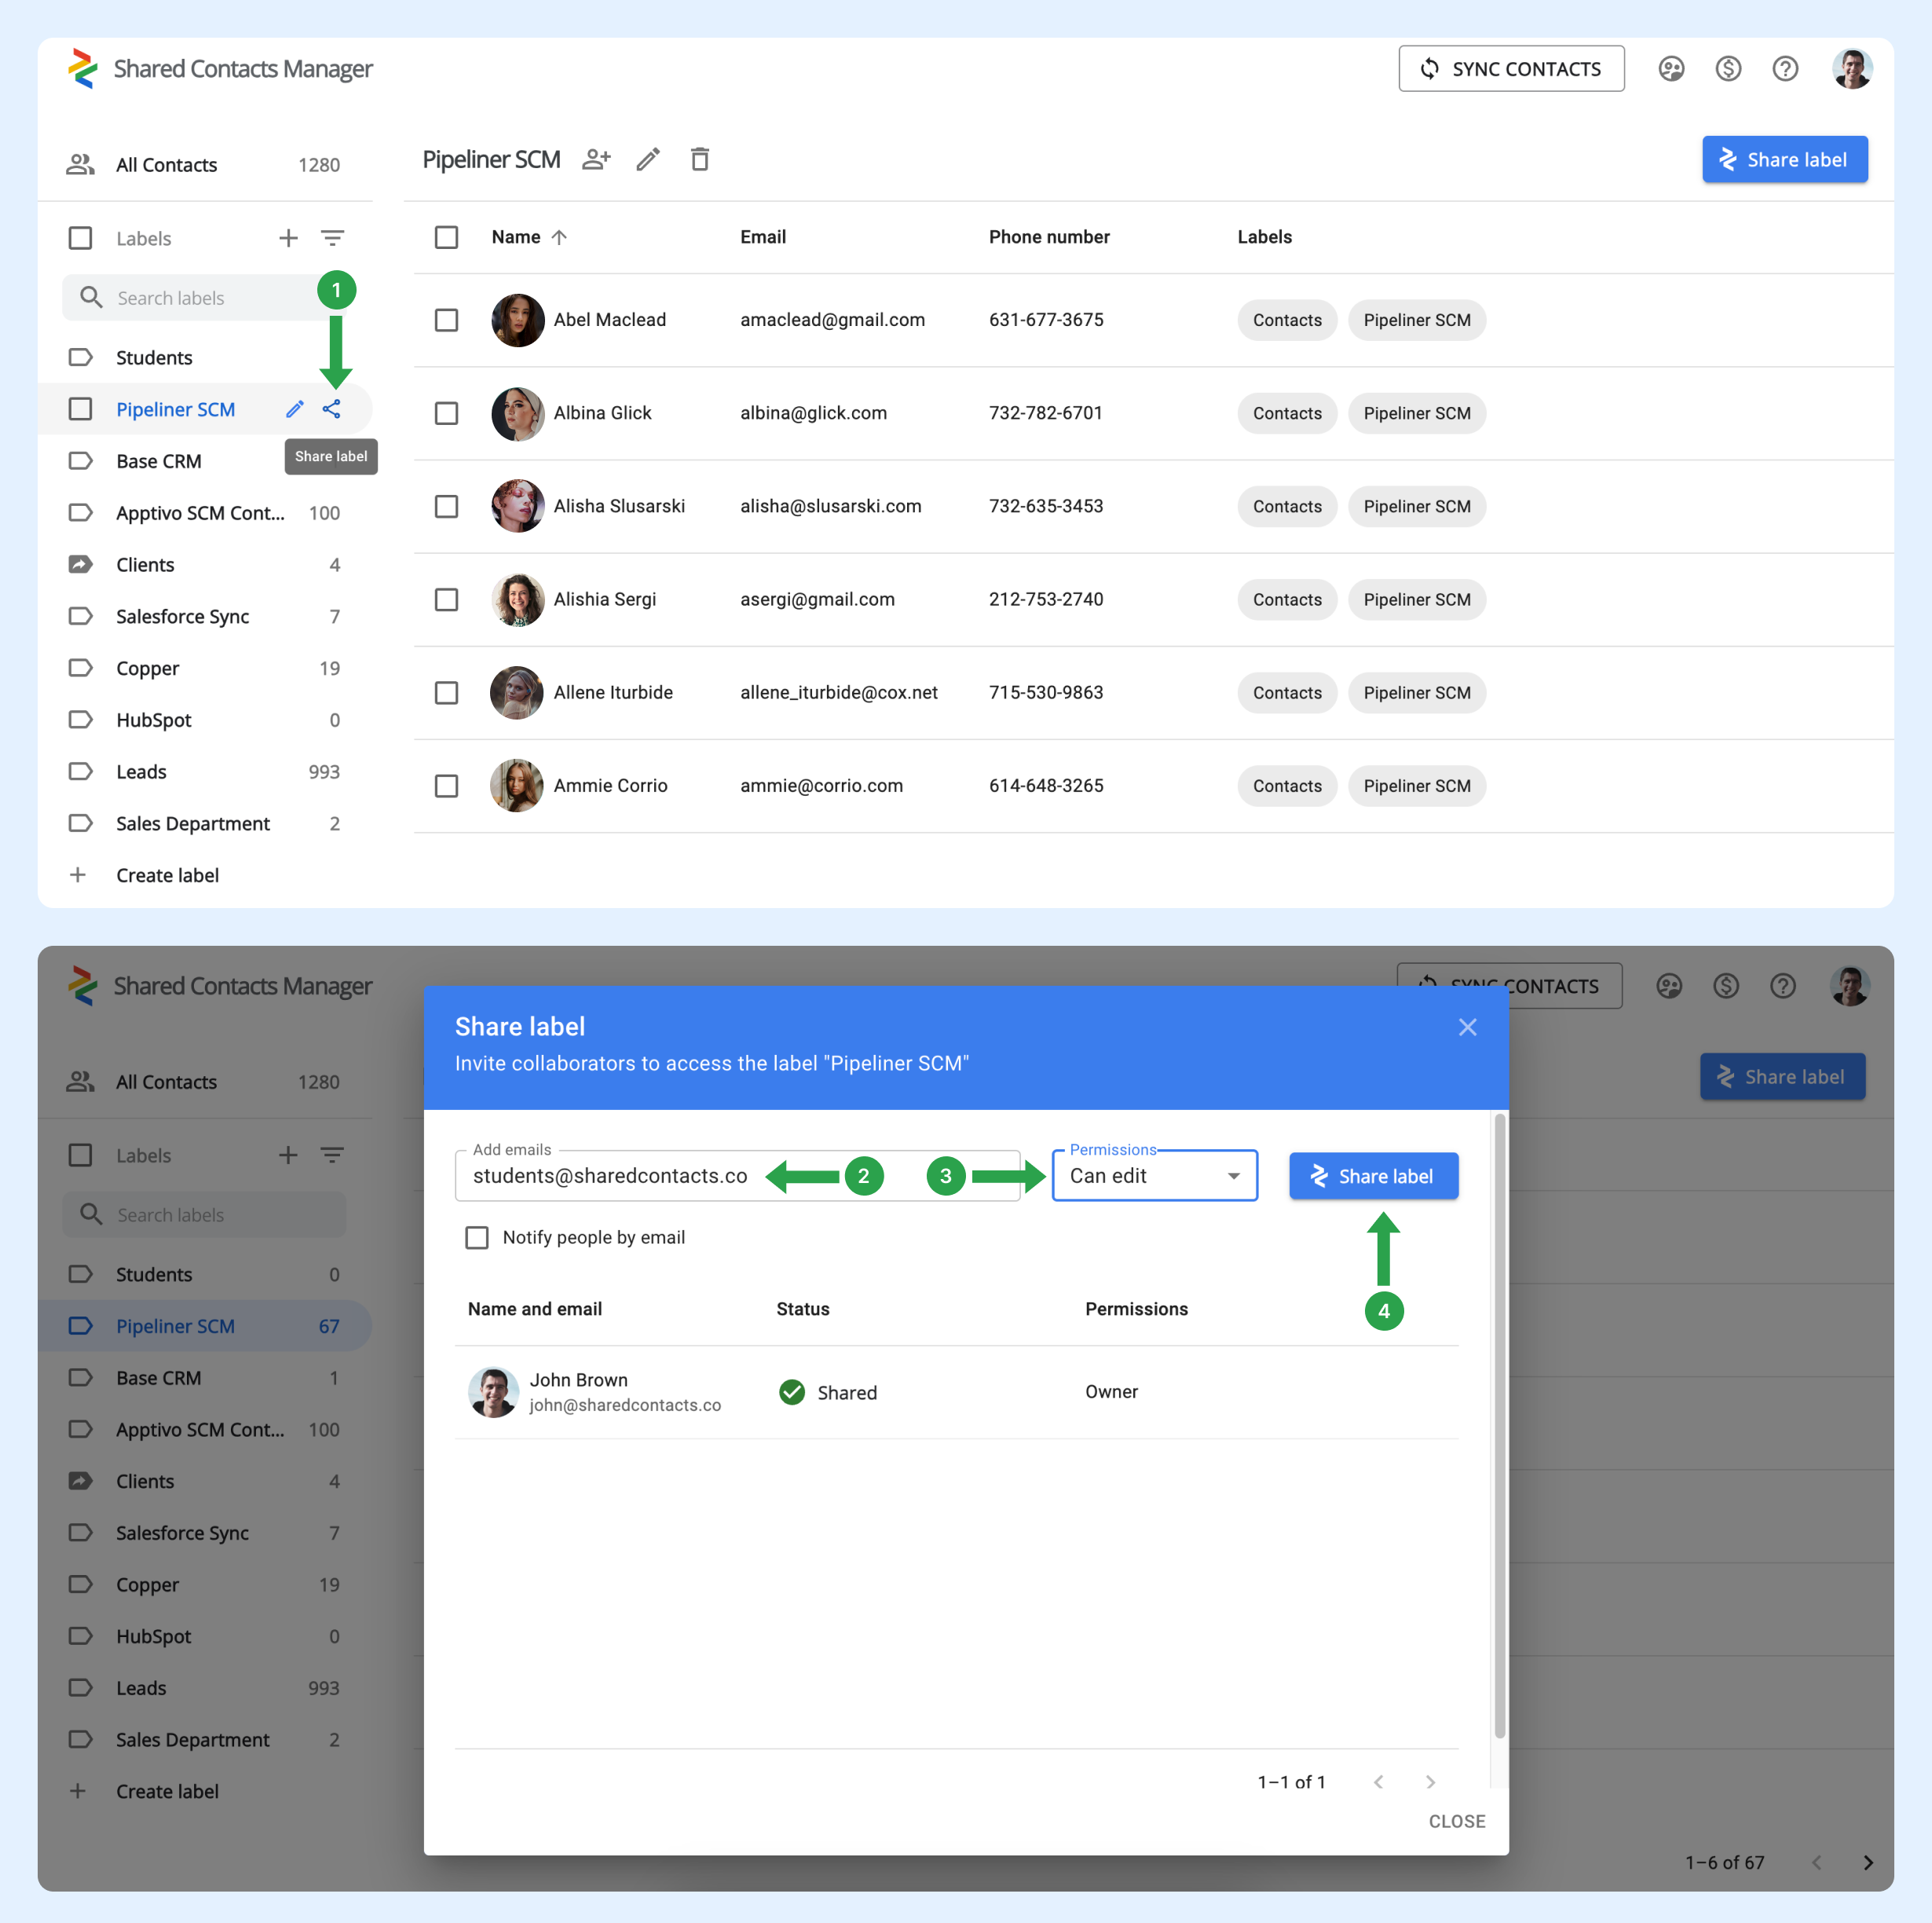
Task: Click the filter icon beside Labels in top window
Action: (x=332, y=238)
